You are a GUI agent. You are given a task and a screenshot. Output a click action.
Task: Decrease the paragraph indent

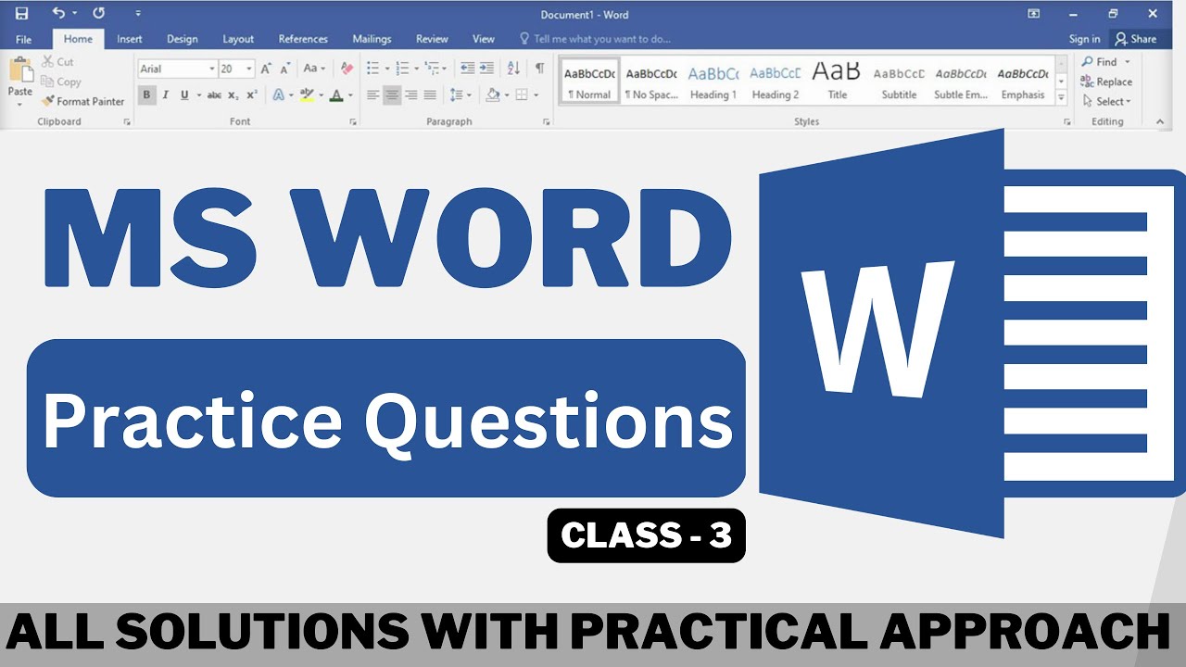coord(467,69)
